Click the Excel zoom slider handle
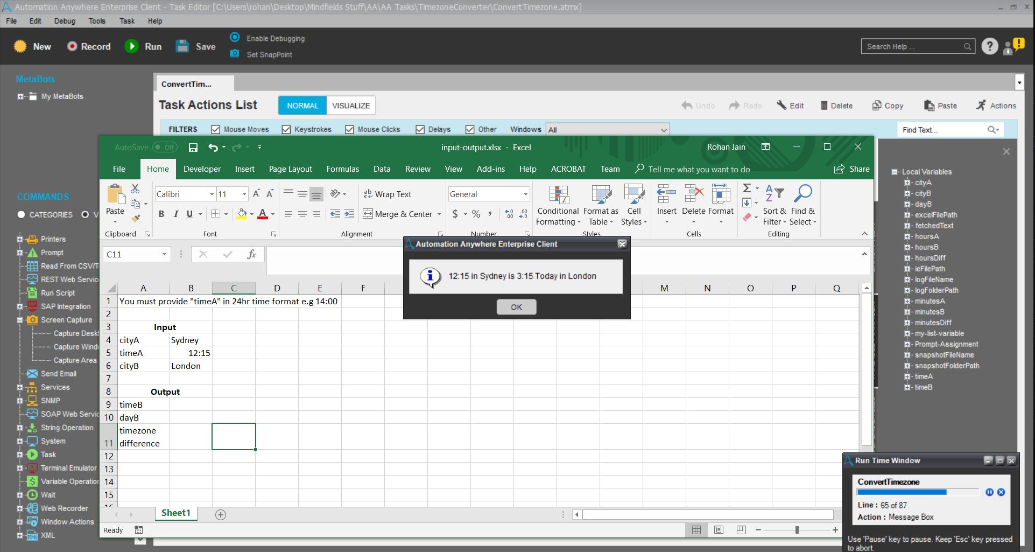 coord(797,530)
